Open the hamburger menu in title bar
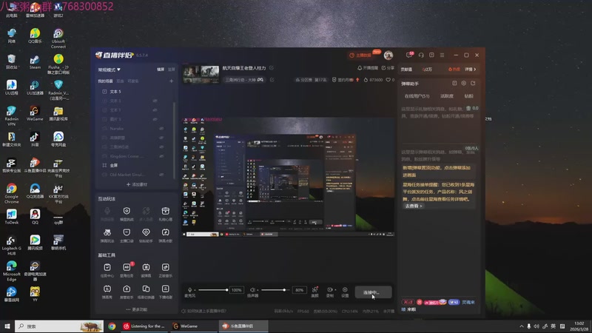 (442, 55)
